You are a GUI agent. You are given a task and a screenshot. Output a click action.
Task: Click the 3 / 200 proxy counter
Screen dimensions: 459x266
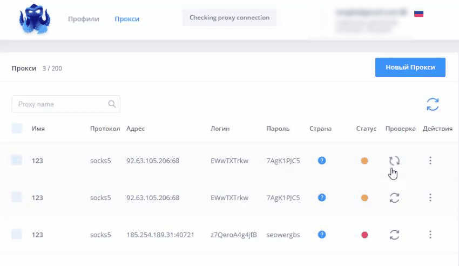coord(52,68)
